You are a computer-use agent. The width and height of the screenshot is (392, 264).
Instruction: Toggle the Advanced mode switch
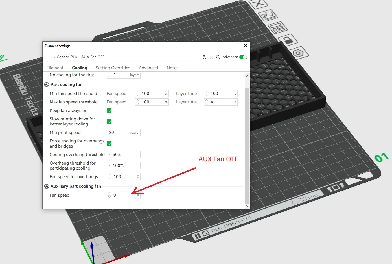pyautogui.click(x=243, y=57)
